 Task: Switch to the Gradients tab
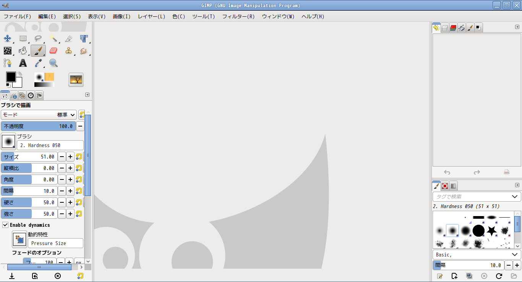(x=453, y=186)
